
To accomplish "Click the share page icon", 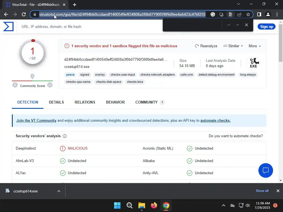I will [x=239, y=14].
